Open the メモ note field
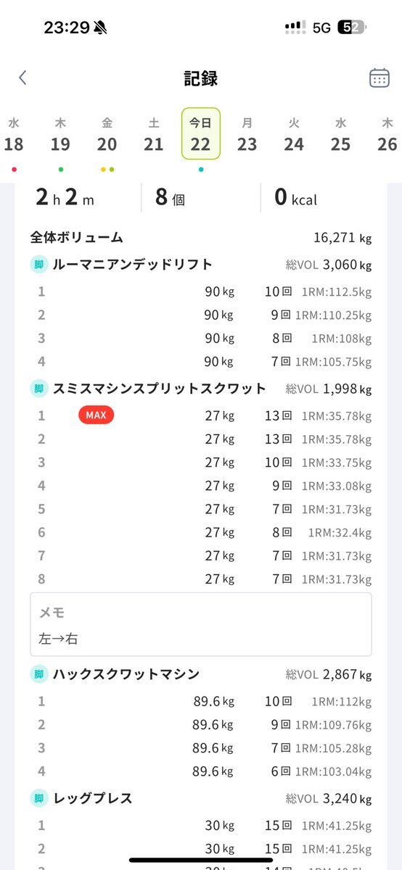This screenshot has width=402, height=870. 201,624
